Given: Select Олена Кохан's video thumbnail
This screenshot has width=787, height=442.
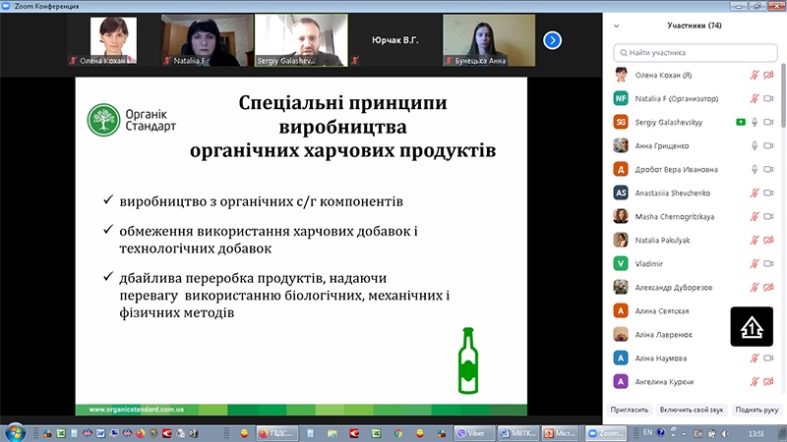Looking at the screenshot, I should [113, 40].
